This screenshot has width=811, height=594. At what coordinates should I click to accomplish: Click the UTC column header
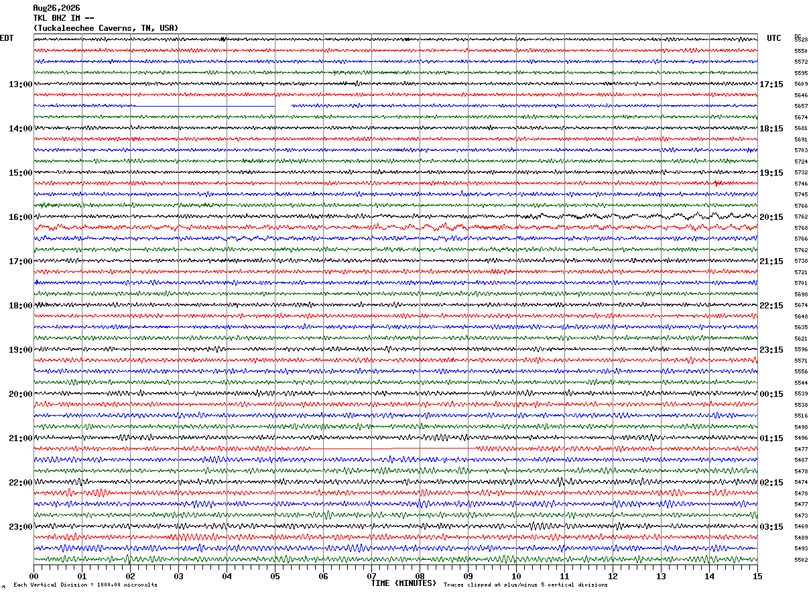pyautogui.click(x=774, y=38)
